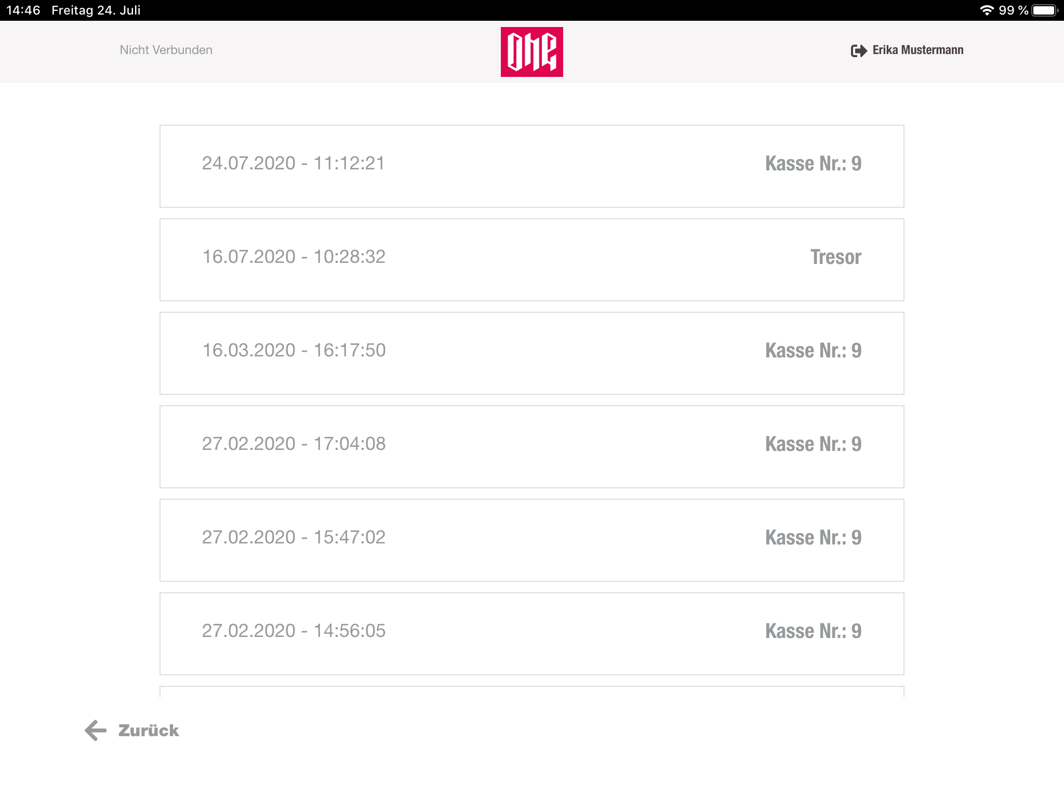The width and height of the screenshot is (1064, 798).
Task: Click Erika Mustermann user name
Action: (x=918, y=50)
